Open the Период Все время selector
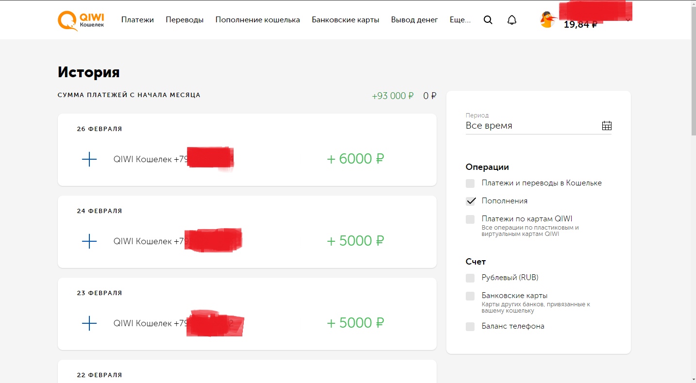 539,125
